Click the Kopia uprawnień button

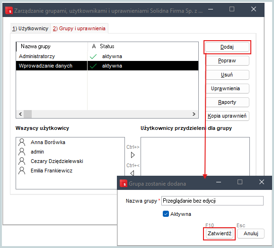tap(227, 116)
